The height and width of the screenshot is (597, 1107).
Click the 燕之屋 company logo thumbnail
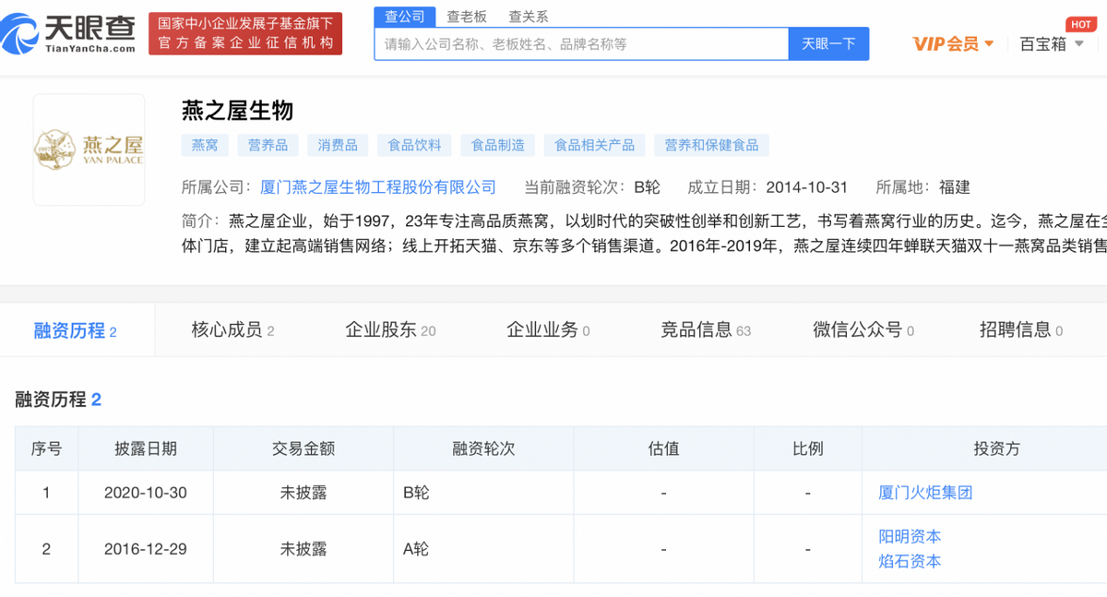point(89,148)
